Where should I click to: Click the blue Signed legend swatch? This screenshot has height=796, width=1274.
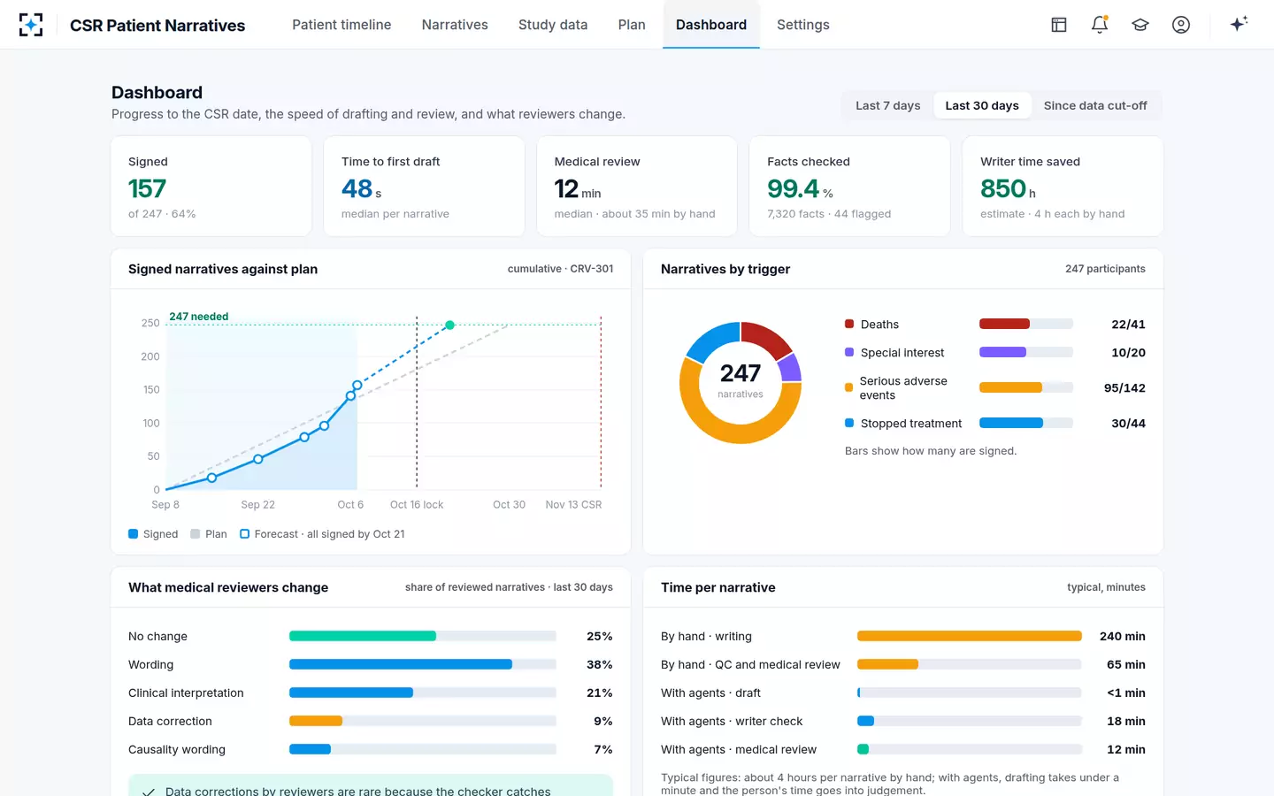click(x=133, y=534)
